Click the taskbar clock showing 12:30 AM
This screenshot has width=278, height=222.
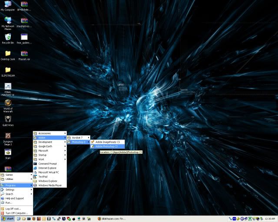pyautogui.click(x=269, y=219)
